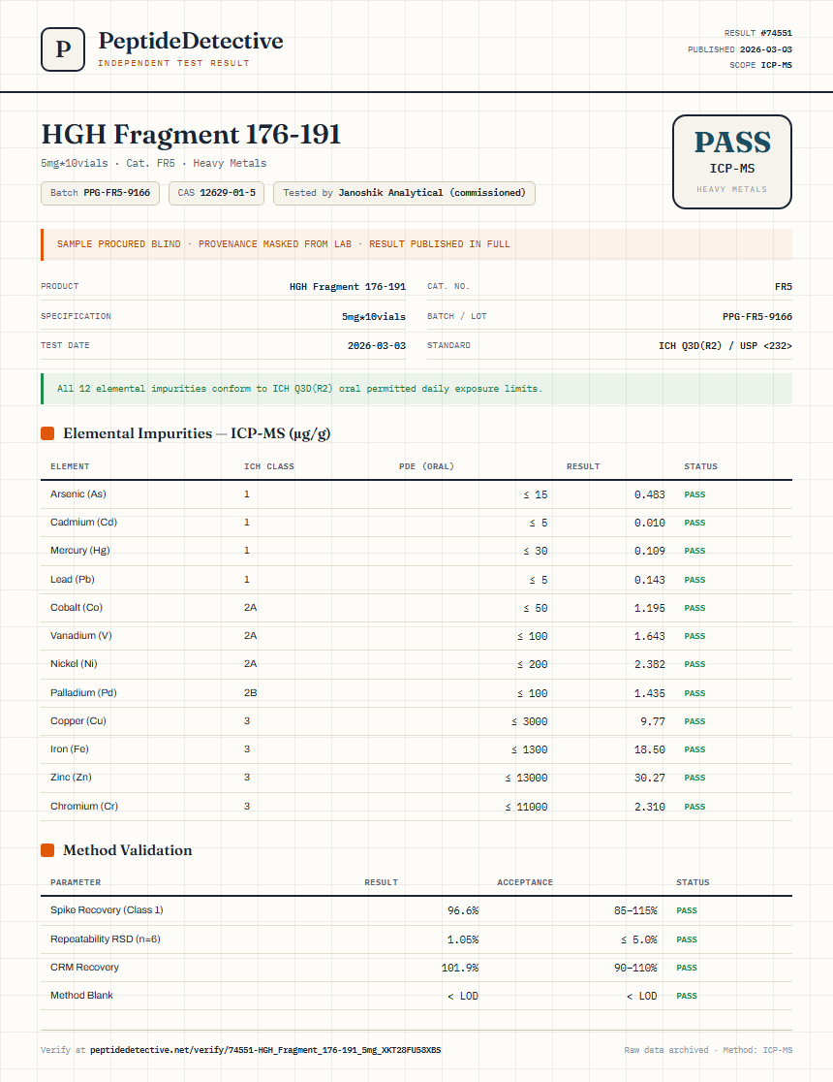Click the Repeatability RSD (n=6) parameter
Screen dimensions: 833x1082
coord(106,939)
